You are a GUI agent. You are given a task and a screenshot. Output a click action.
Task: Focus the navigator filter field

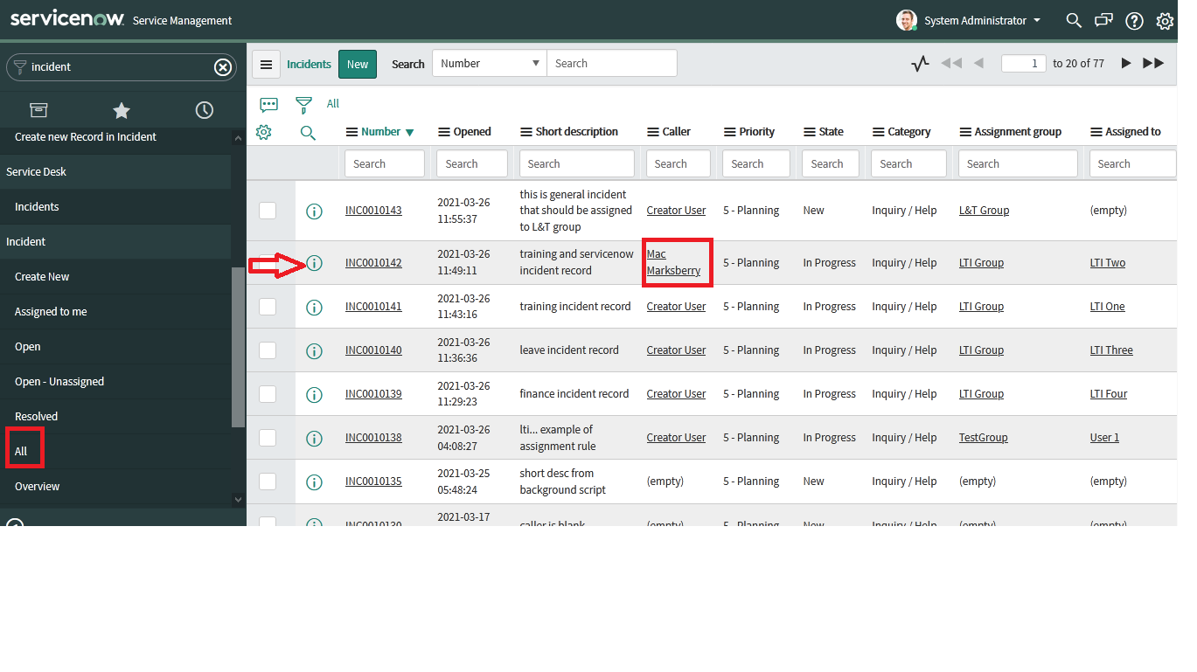coord(122,66)
